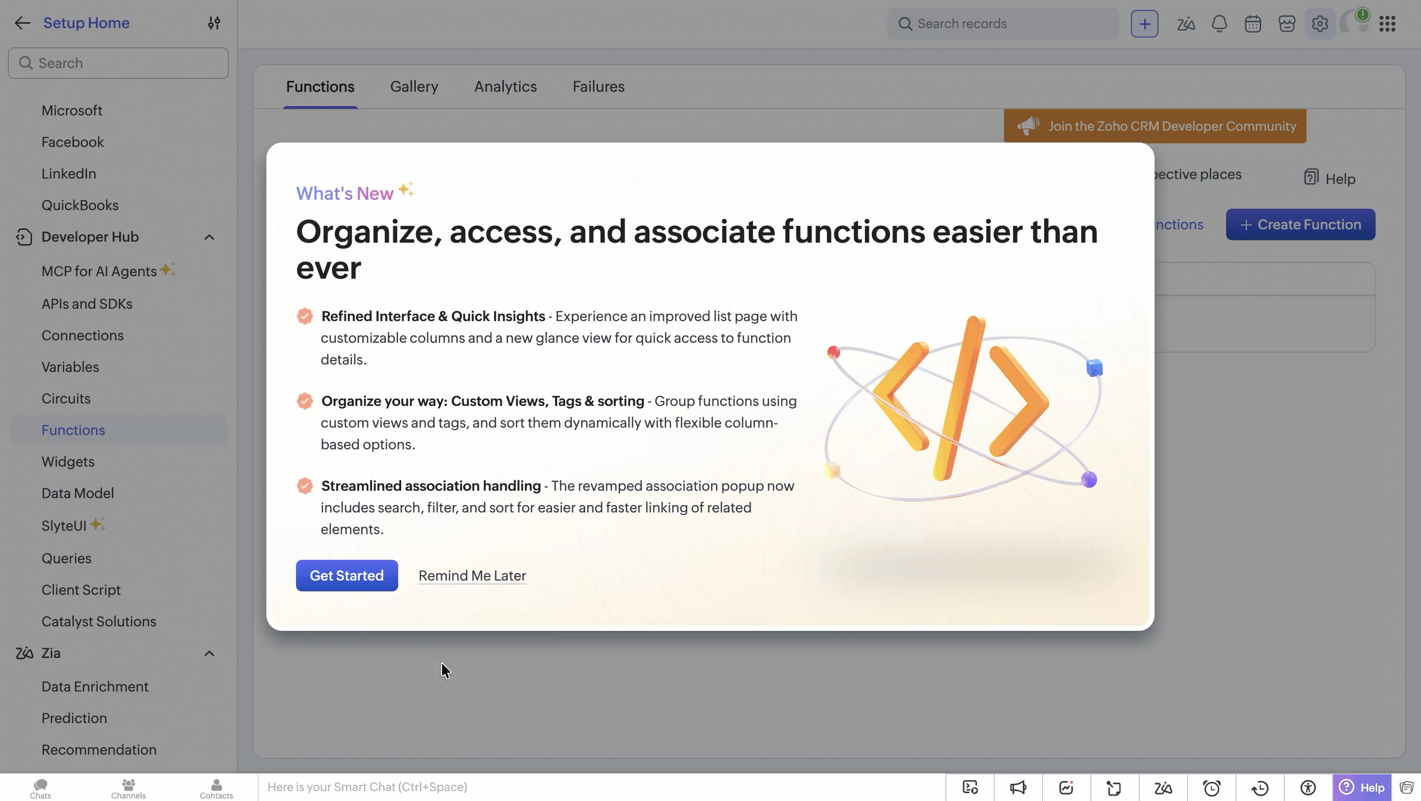This screenshot has width=1421, height=801.
Task: Open Contacts in the bottom bar
Action: pyautogui.click(x=216, y=788)
